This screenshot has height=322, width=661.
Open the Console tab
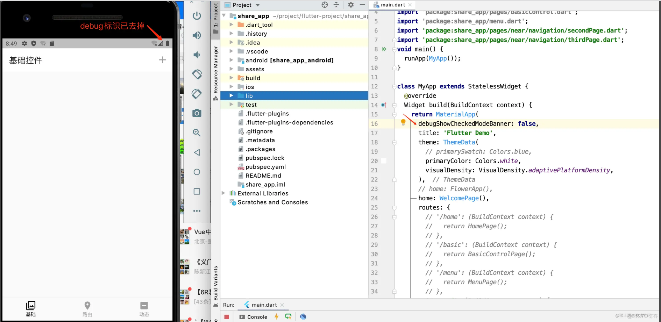254,317
